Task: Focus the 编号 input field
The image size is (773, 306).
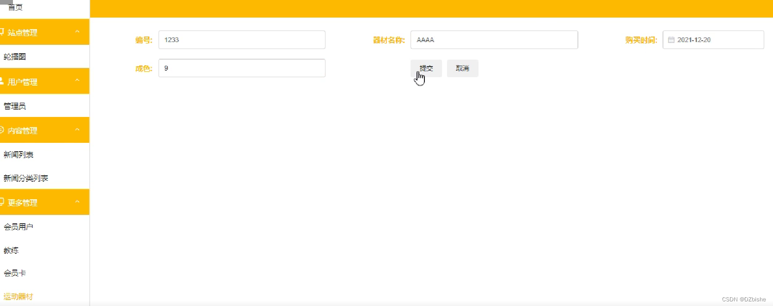Action: 242,40
